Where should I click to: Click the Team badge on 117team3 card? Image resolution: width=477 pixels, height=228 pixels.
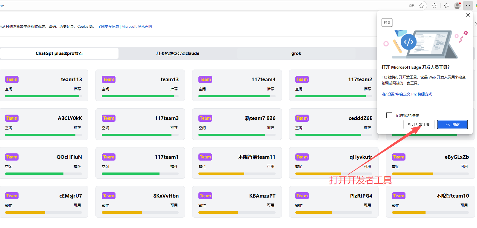pos(109,118)
